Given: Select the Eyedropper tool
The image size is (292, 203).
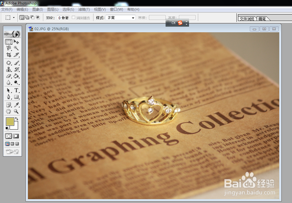Looking at the screenshot, I should pyautogui.click(x=16, y=105).
